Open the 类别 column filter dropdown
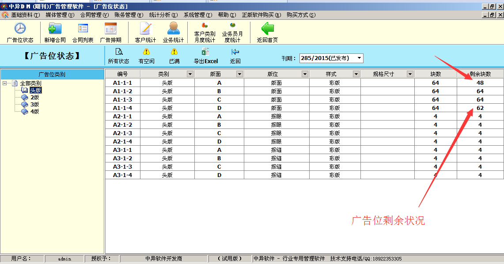504x264 pixels. pyautogui.click(x=190, y=74)
